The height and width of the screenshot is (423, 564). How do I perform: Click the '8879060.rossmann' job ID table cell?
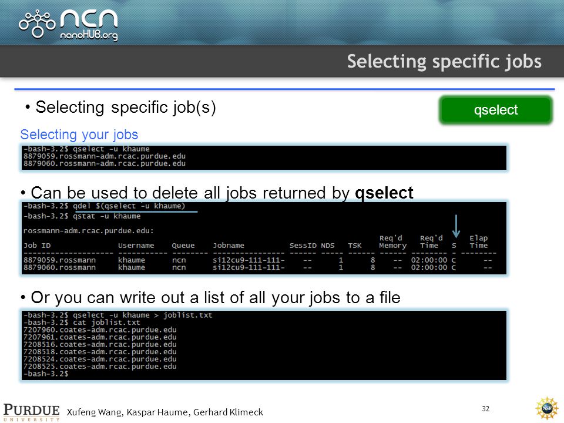point(59,268)
